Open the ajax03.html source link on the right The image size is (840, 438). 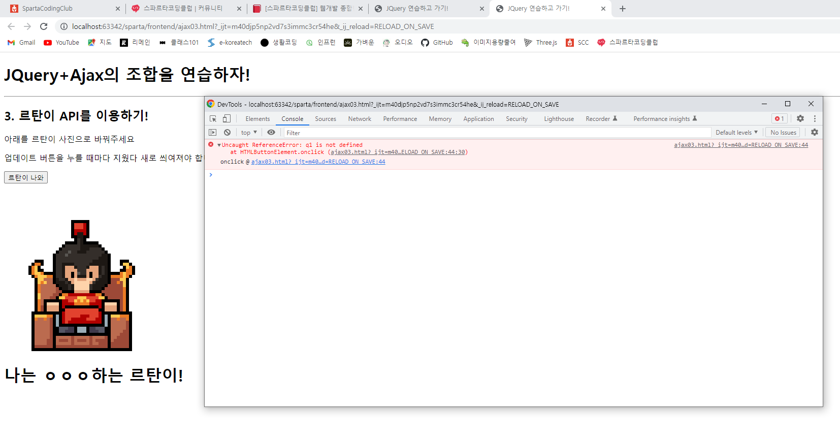coord(741,145)
